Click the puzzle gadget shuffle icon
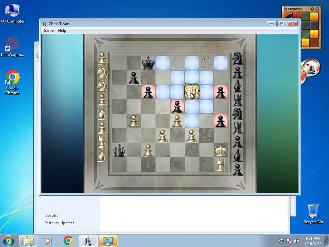 click(317, 9)
